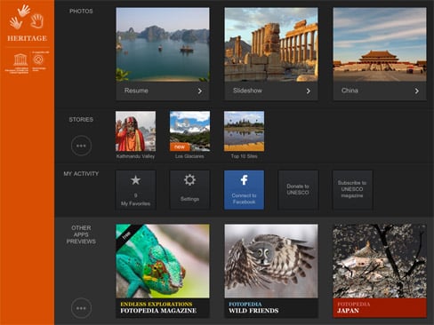Click the Heritage hands logo
434x325 pixels.
coord(27,17)
